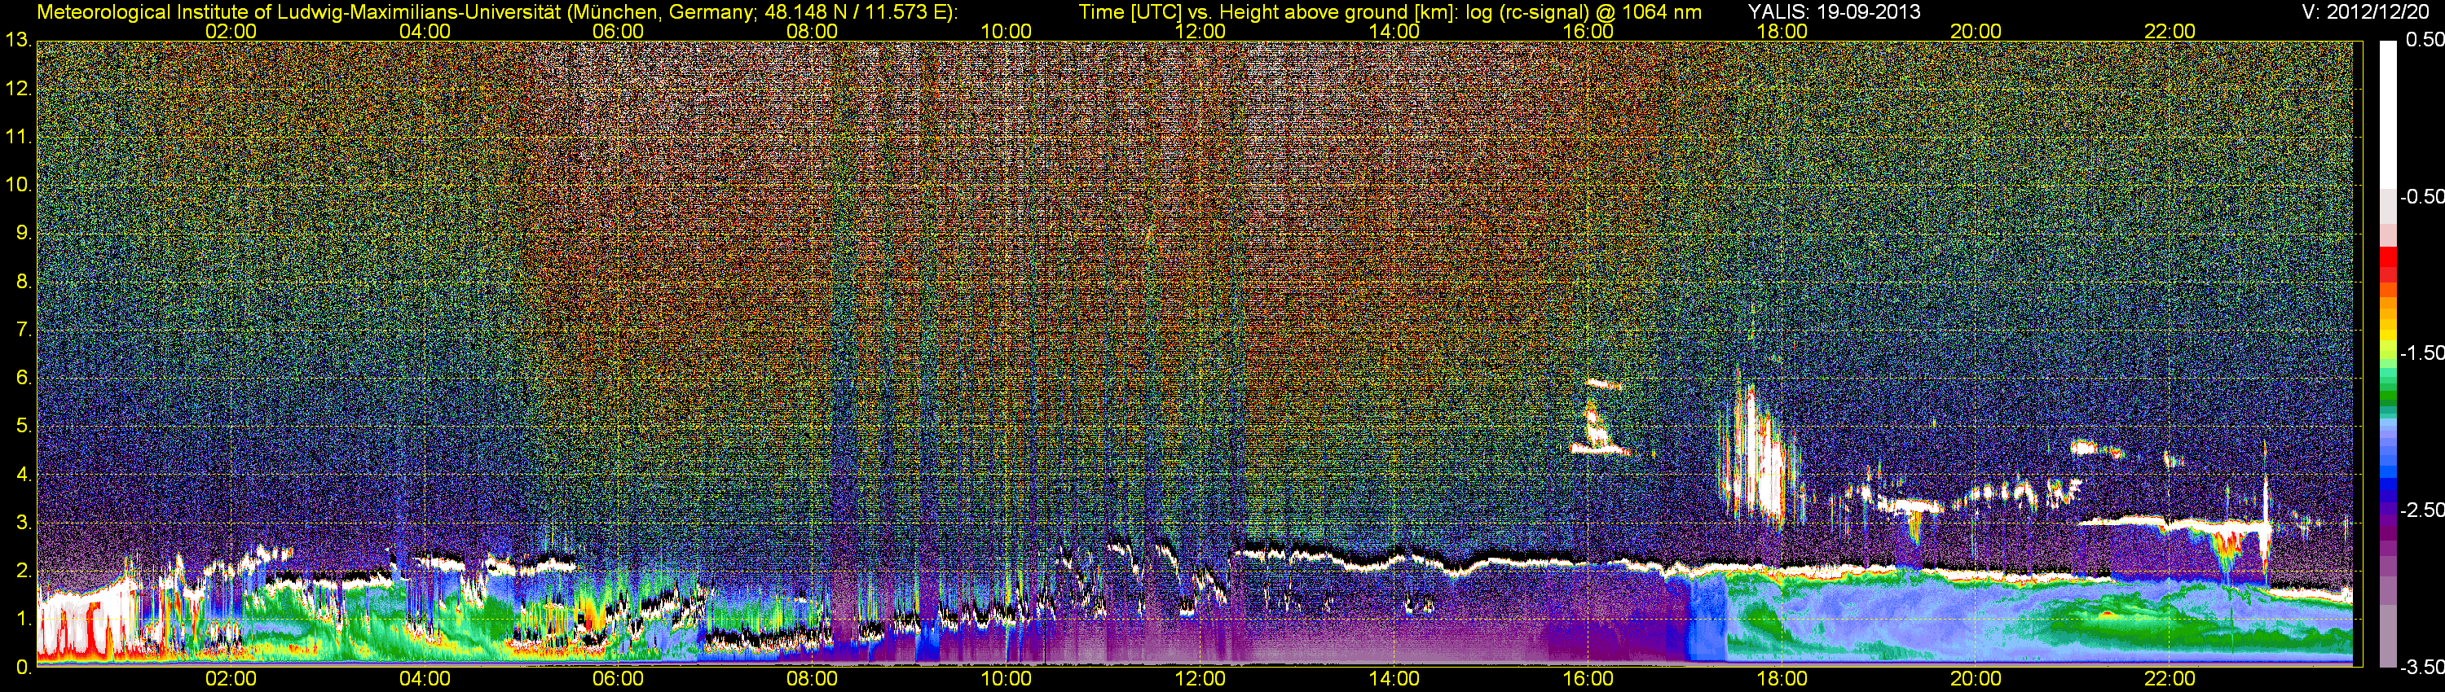Click the -3.50 color scale label
The width and height of the screenshot is (2445, 692).
coord(2422,667)
